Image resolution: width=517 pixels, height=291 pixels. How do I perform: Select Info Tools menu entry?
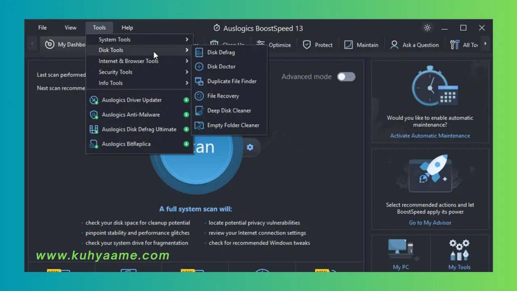click(x=139, y=83)
